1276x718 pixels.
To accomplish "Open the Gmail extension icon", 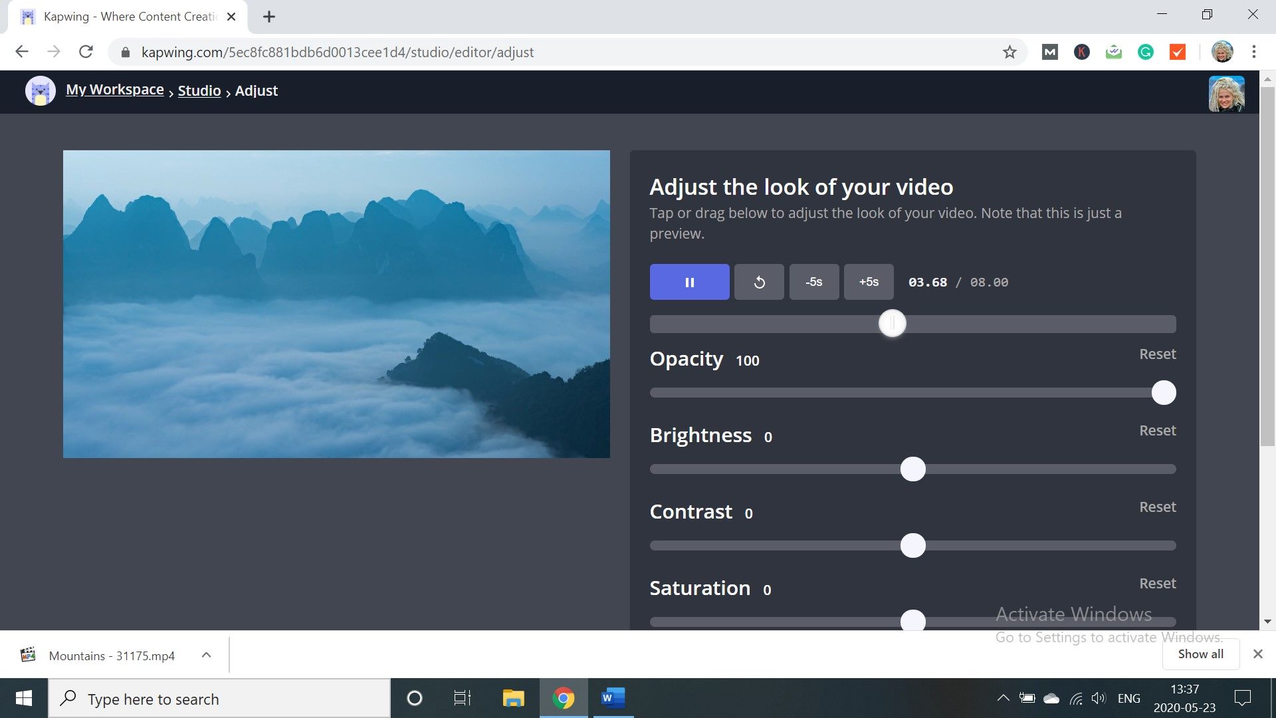I will [1049, 52].
